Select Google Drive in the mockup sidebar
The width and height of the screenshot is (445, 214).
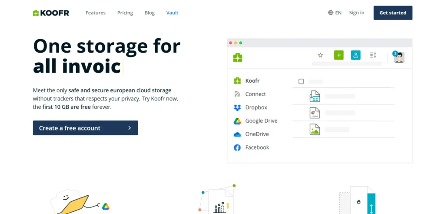[256, 121]
